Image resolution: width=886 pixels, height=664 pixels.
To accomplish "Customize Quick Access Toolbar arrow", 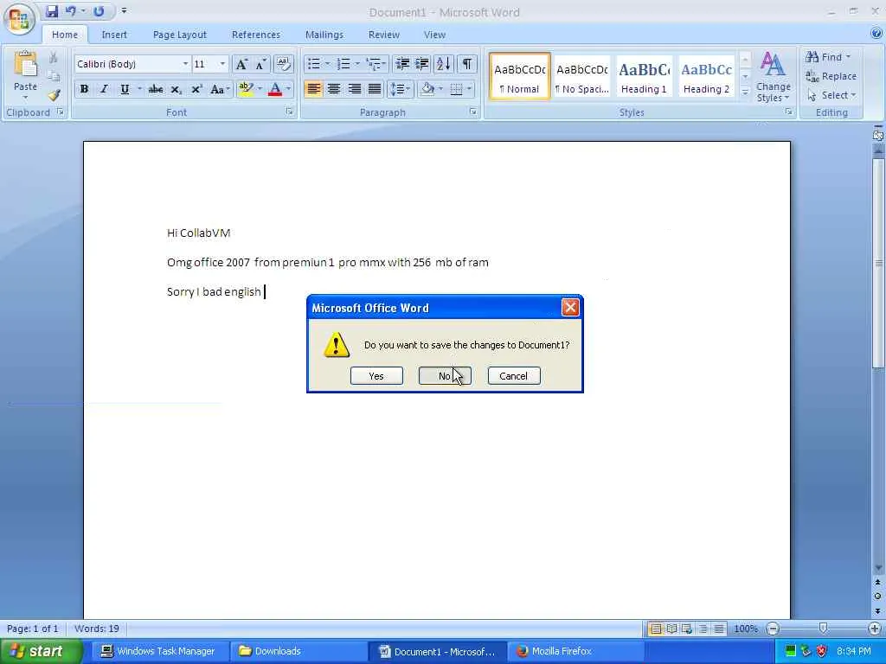I will (x=124, y=10).
